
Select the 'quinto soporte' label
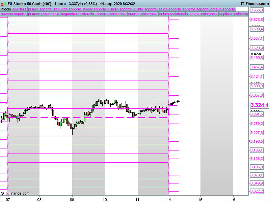point(145,9)
